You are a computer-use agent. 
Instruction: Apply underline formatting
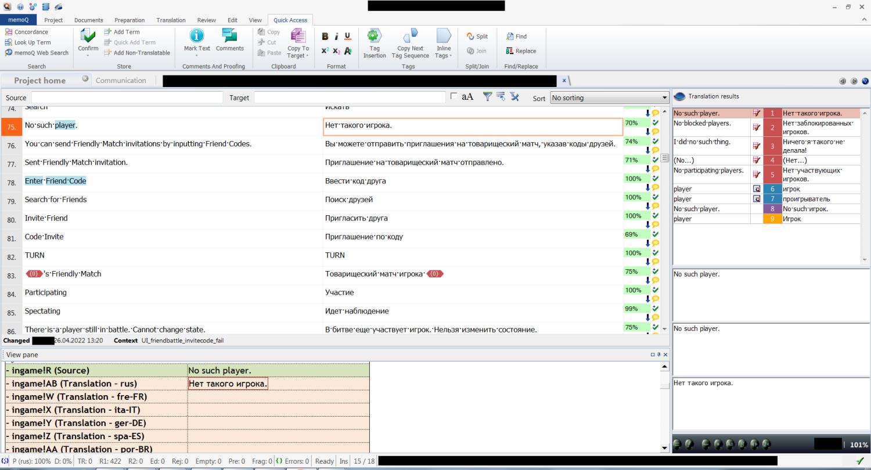347,36
